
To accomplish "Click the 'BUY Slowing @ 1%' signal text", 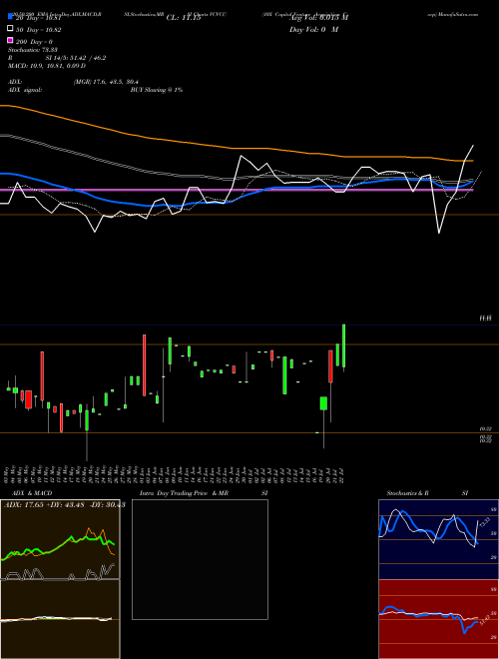I will 157,90.
